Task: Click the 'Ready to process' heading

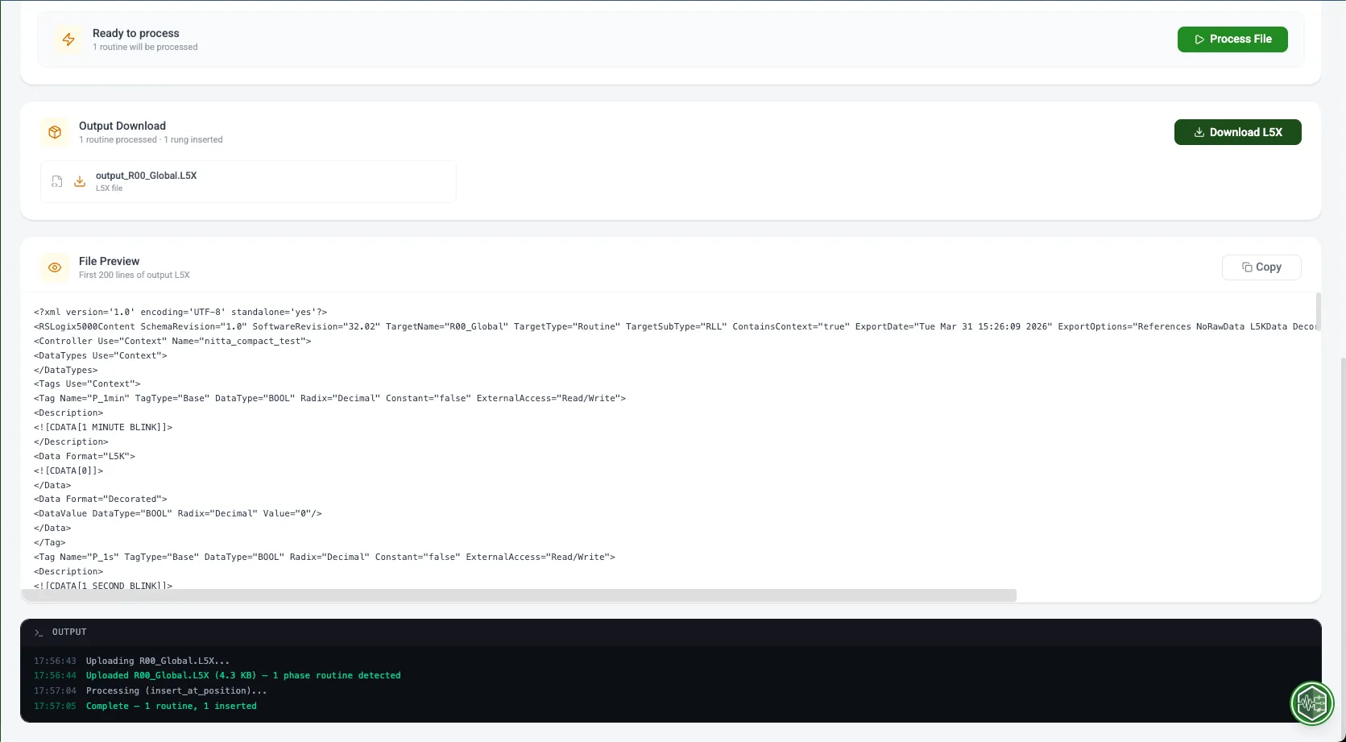Action: pyautogui.click(x=136, y=33)
